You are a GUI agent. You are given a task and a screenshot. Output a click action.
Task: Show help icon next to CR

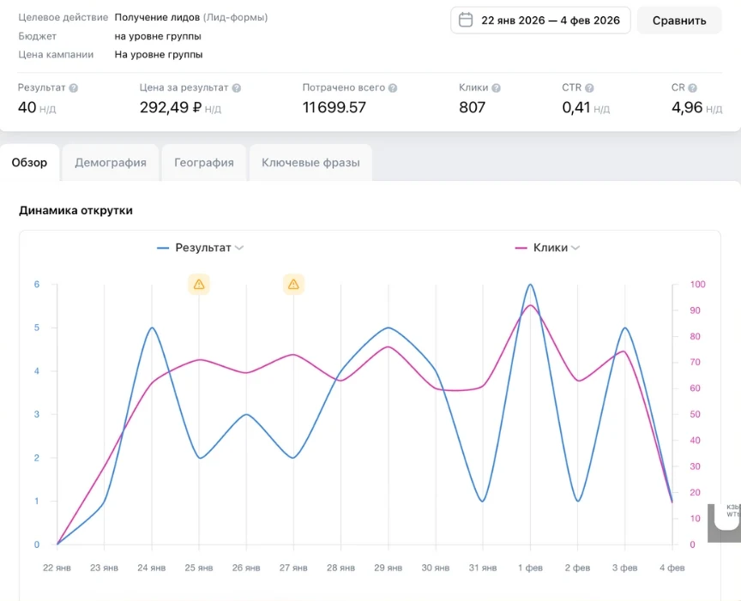(x=692, y=88)
